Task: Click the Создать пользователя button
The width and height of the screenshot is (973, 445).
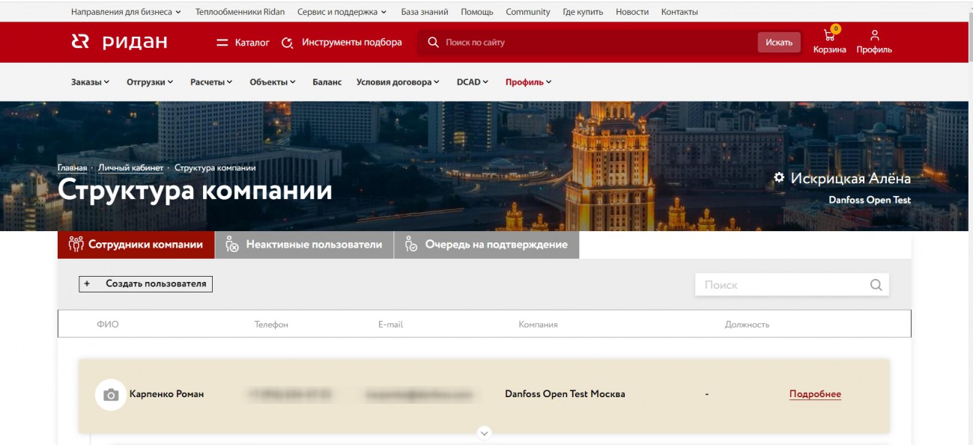Action: 145,284
